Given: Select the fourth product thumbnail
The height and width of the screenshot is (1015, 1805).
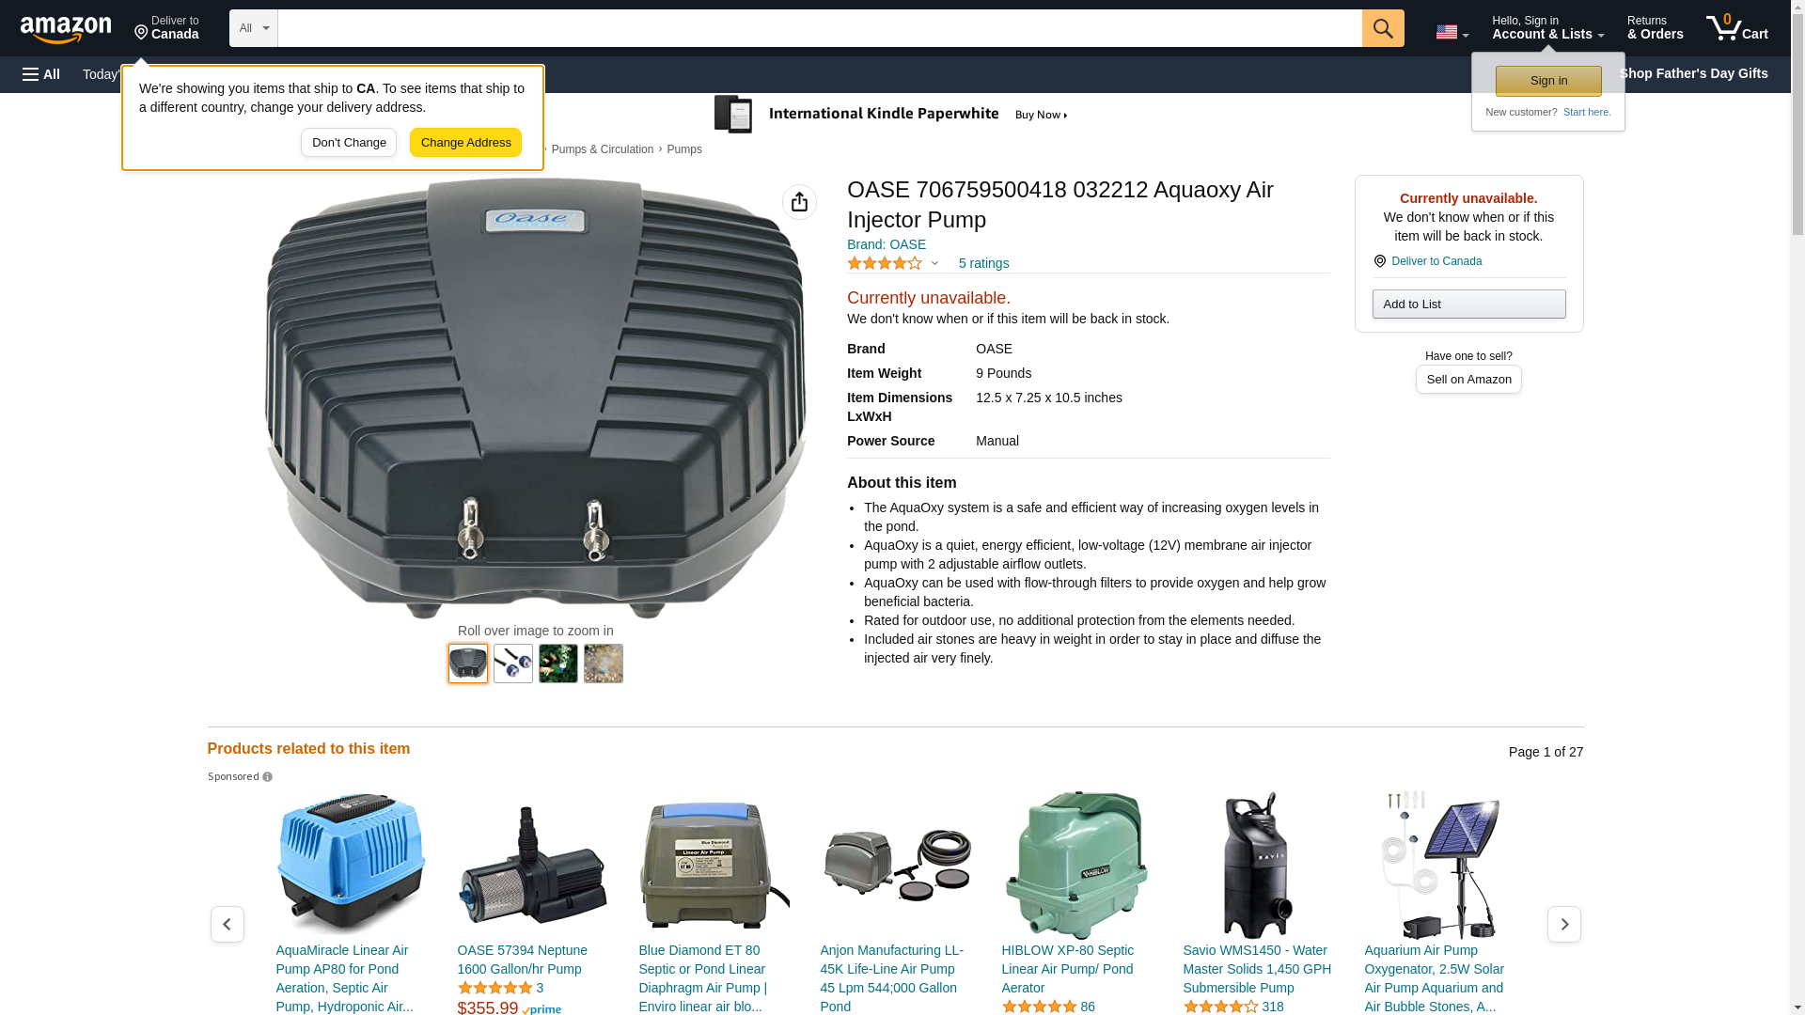Looking at the screenshot, I should [604, 664].
